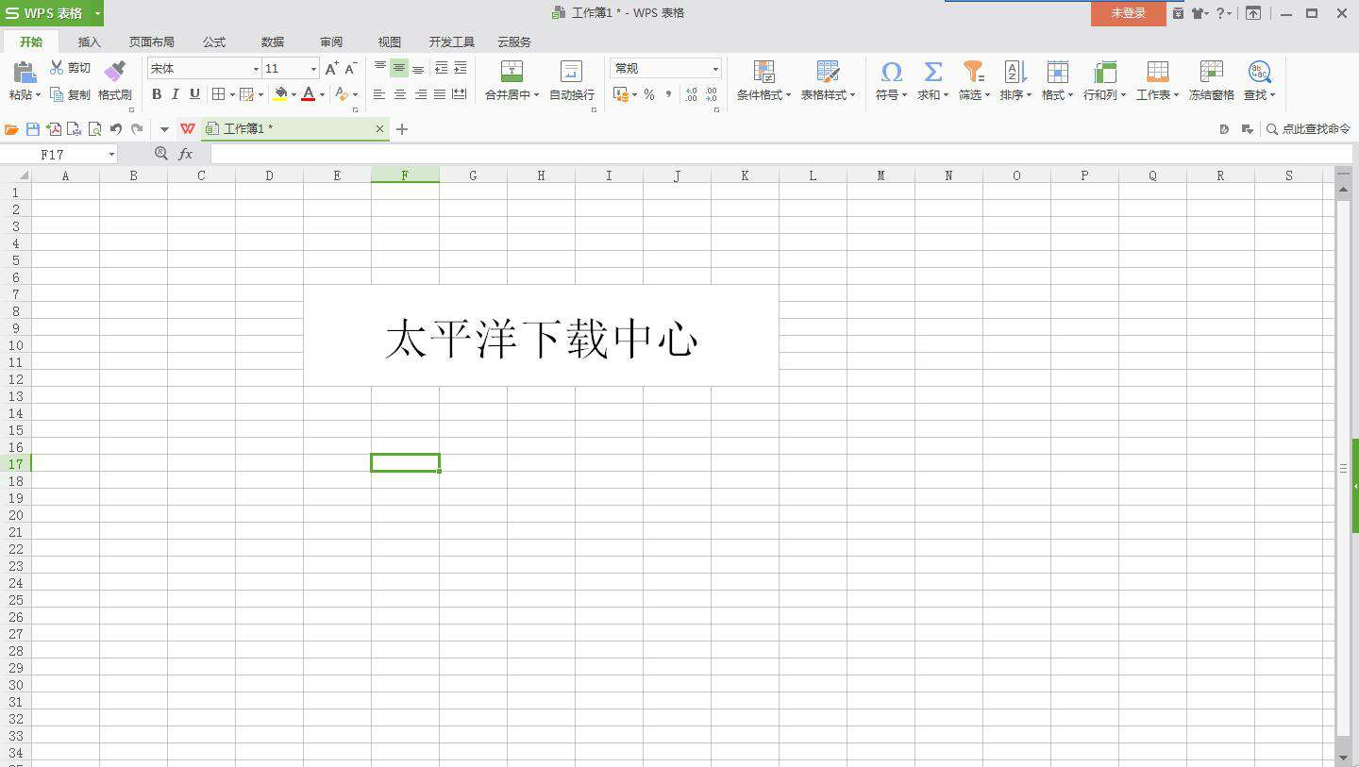Activate the Format Painter (格式刷) brush
The image size is (1359, 767).
click(115, 81)
